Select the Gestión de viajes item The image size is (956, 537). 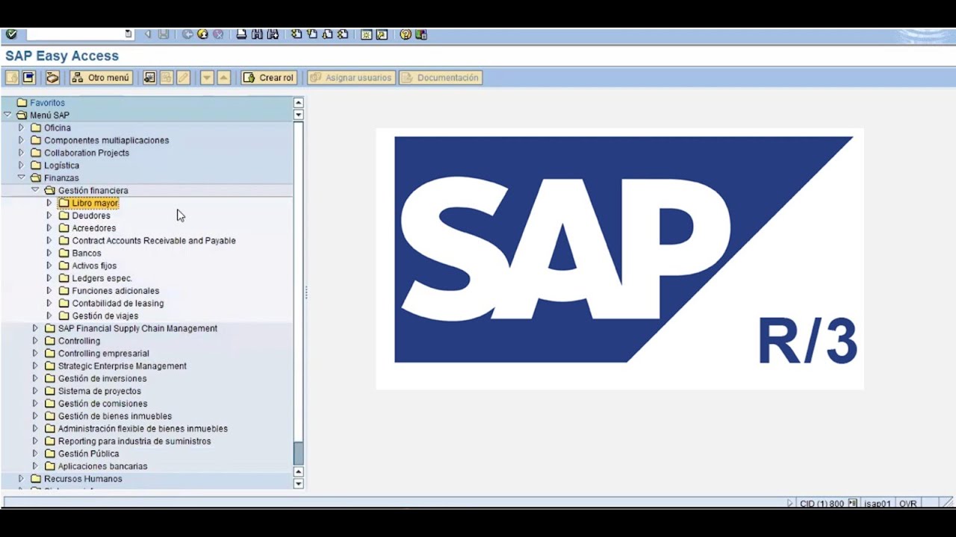pos(105,316)
